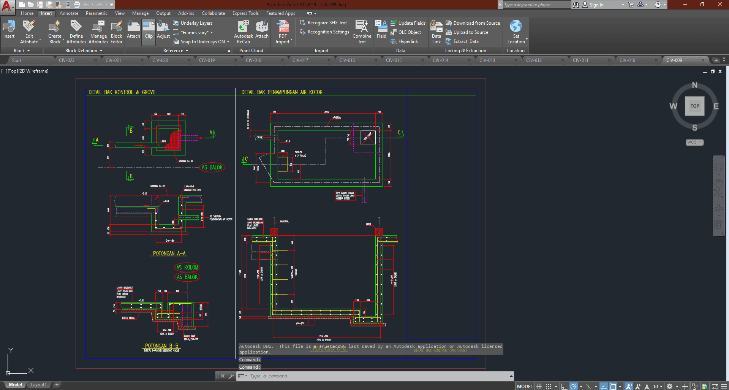Click the PDF Import icon
Screen dimensions: 729x390
(x=283, y=32)
